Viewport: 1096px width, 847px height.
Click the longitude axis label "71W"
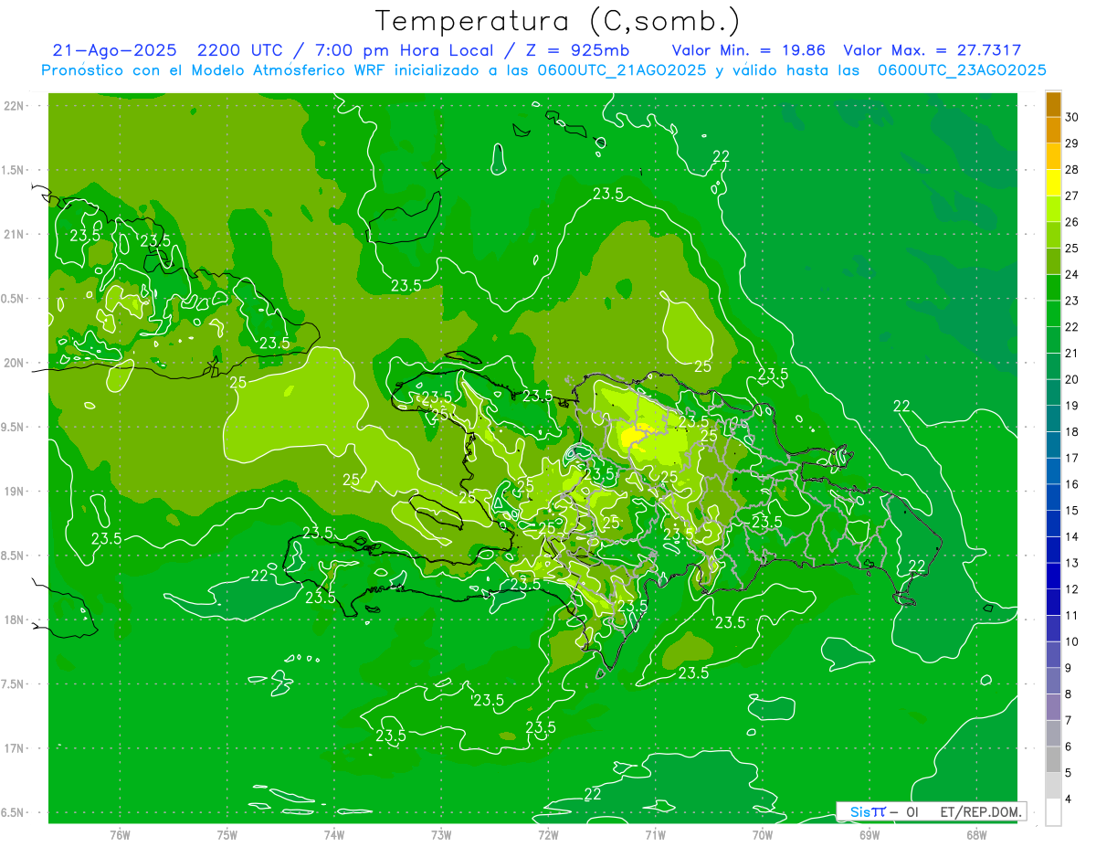[654, 834]
